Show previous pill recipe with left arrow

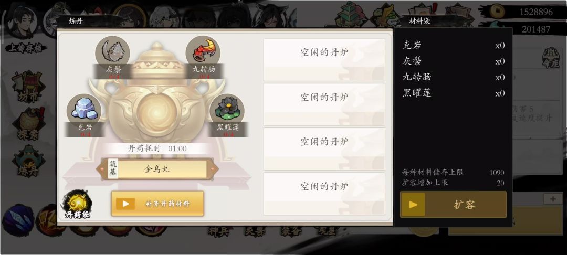pyautogui.click(x=99, y=168)
